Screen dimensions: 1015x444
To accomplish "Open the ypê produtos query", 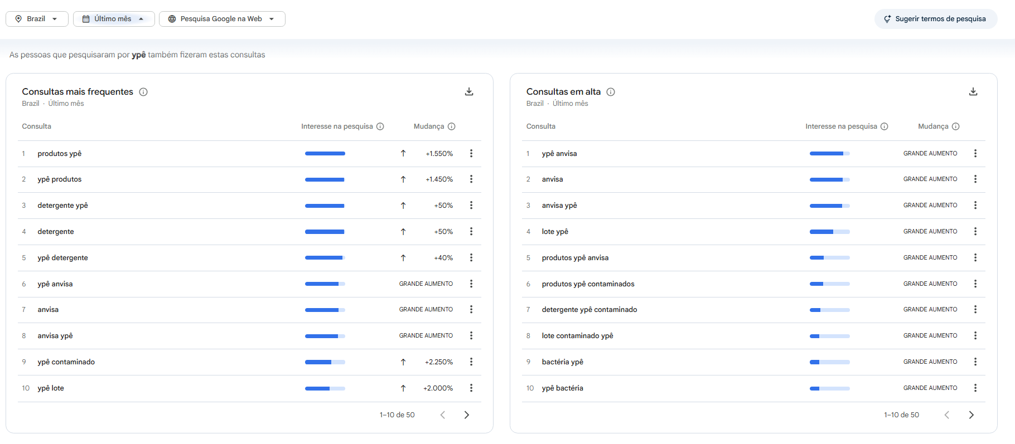I will tap(60, 179).
